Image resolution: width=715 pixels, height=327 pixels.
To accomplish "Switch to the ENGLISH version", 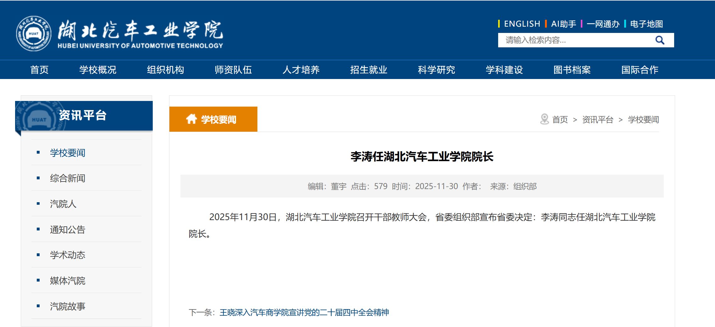I will coord(522,23).
